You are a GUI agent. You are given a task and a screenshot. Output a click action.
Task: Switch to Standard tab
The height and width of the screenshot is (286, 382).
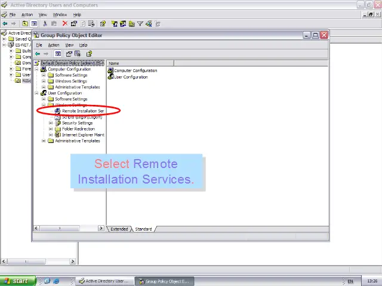[143, 229]
